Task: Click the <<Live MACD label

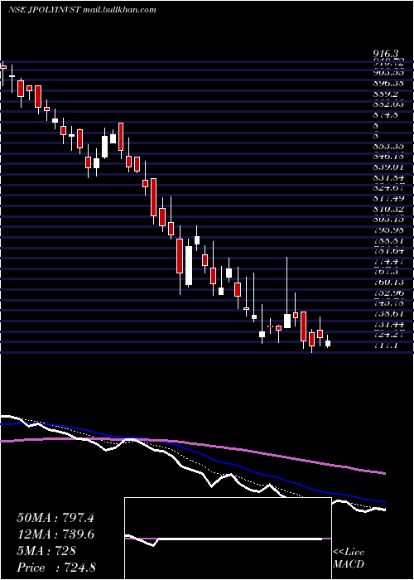Action: (349, 558)
